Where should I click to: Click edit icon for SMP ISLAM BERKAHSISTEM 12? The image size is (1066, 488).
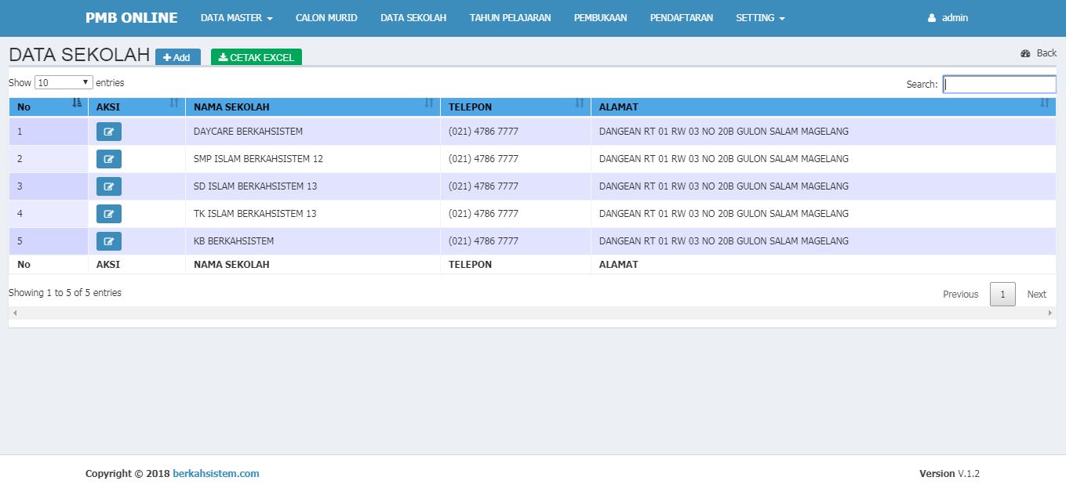(x=108, y=159)
